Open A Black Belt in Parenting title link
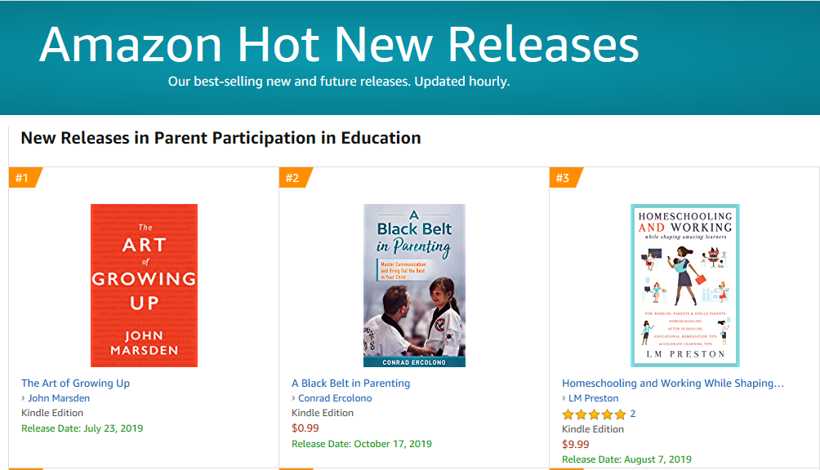Viewport: 820px width, 470px height. tap(350, 384)
